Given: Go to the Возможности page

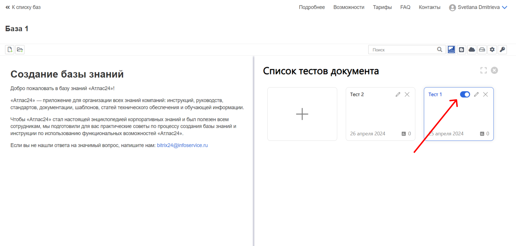Looking at the screenshot, I should click(x=349, y=7).
